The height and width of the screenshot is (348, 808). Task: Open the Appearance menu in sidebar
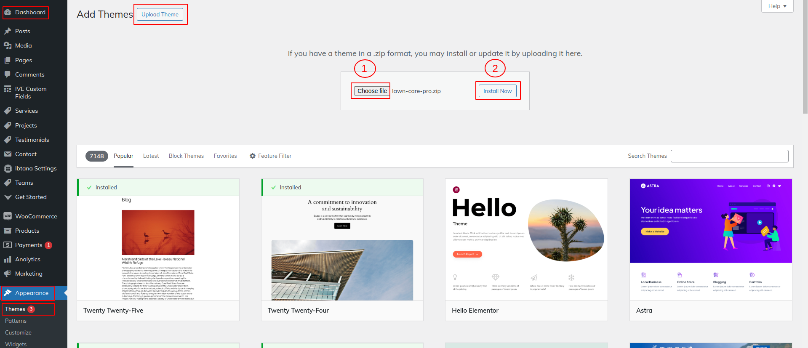(x=32, y=293)
